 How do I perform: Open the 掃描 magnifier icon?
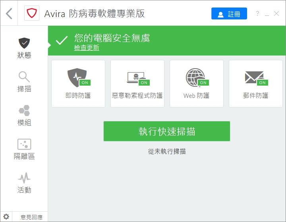tap(24, 77)
